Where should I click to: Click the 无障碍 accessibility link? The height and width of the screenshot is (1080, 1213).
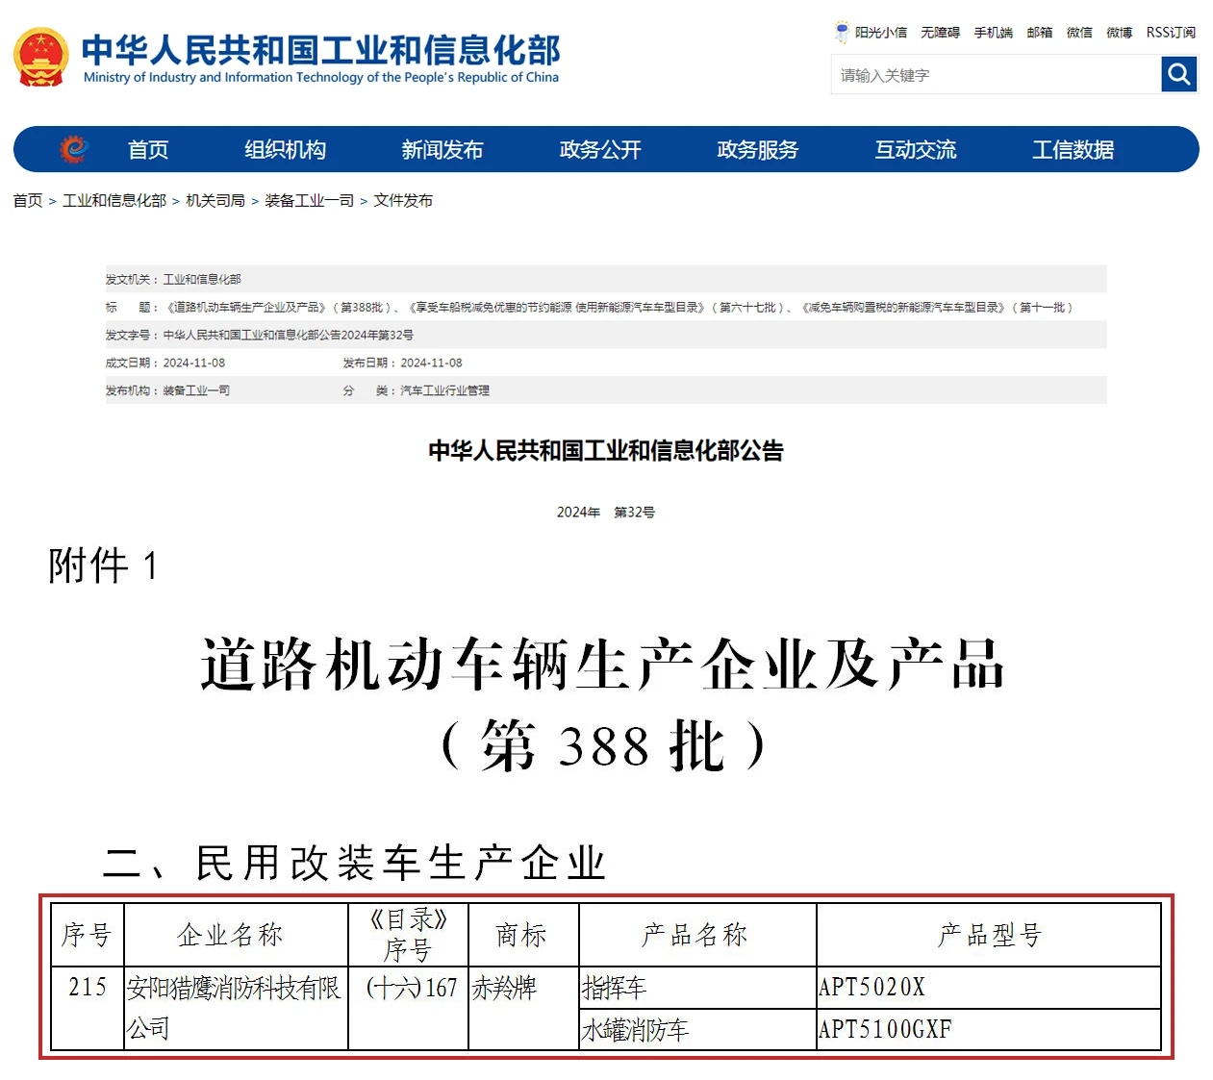[x=940, y=33]
